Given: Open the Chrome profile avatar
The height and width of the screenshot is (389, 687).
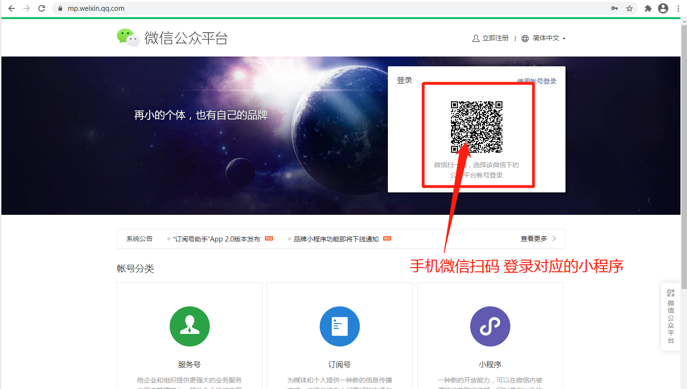Looking at the screenshot, I should [x=663, y=8].
